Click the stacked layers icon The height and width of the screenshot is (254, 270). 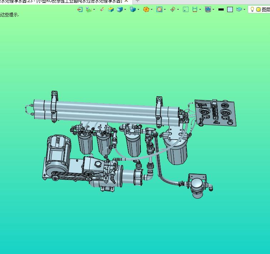[239, 10]
